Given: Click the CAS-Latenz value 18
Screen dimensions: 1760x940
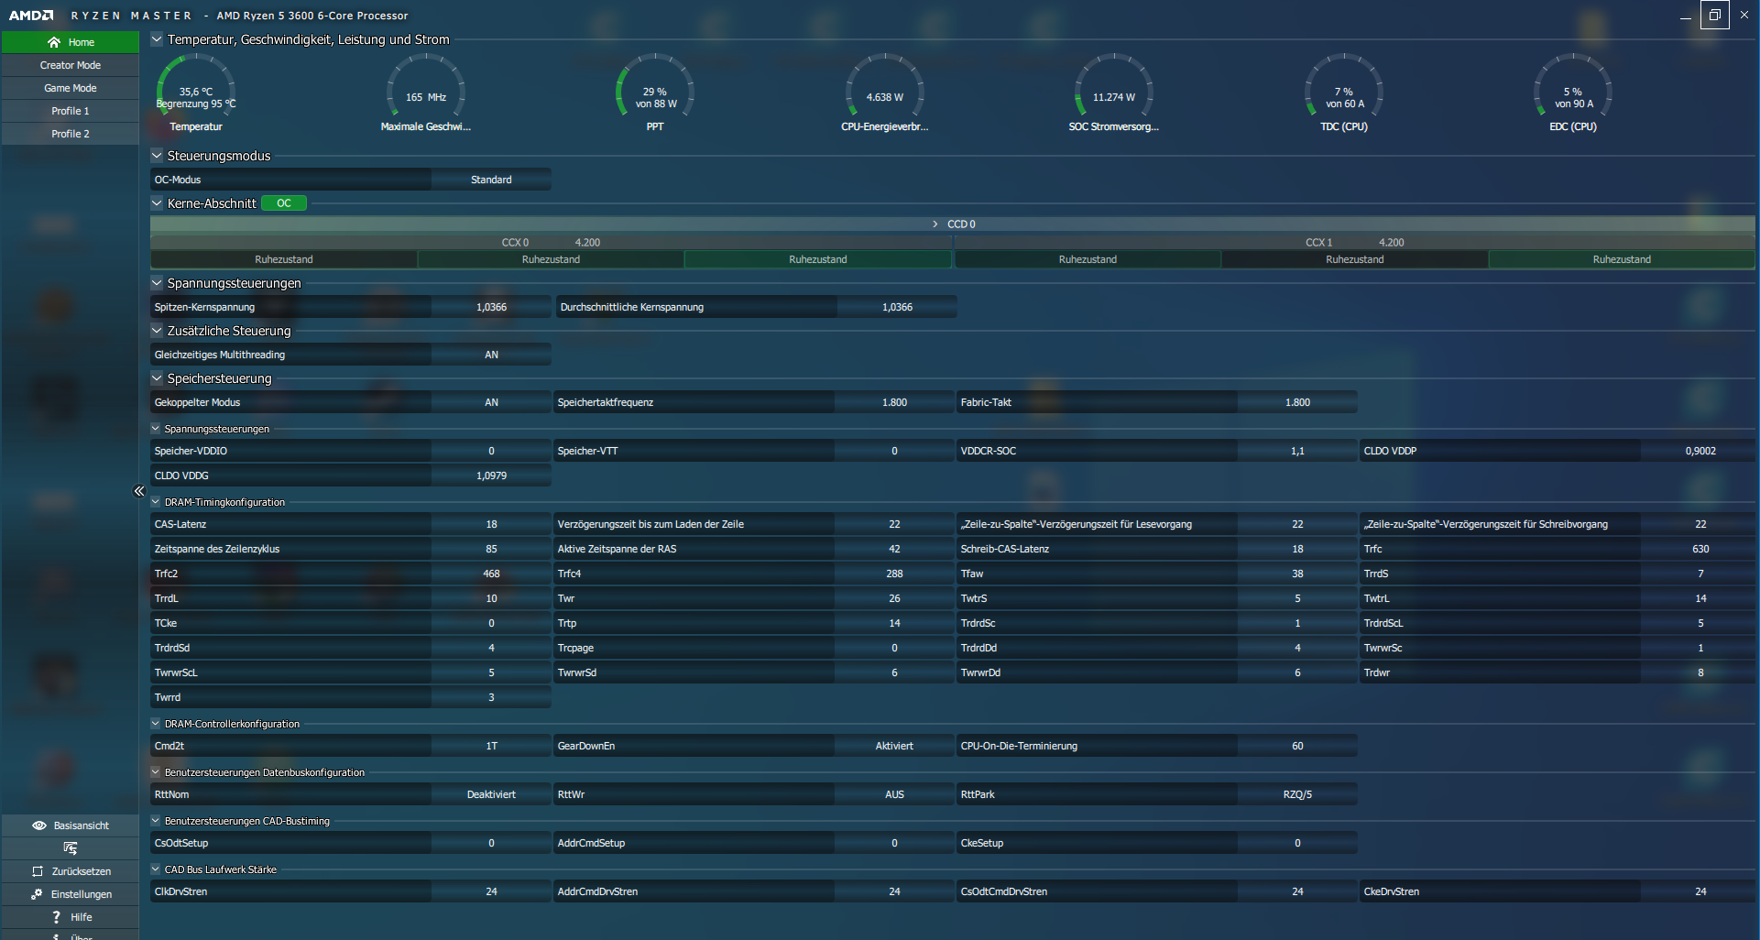Looking at the screenshot, I should click(x=491, y=524).
